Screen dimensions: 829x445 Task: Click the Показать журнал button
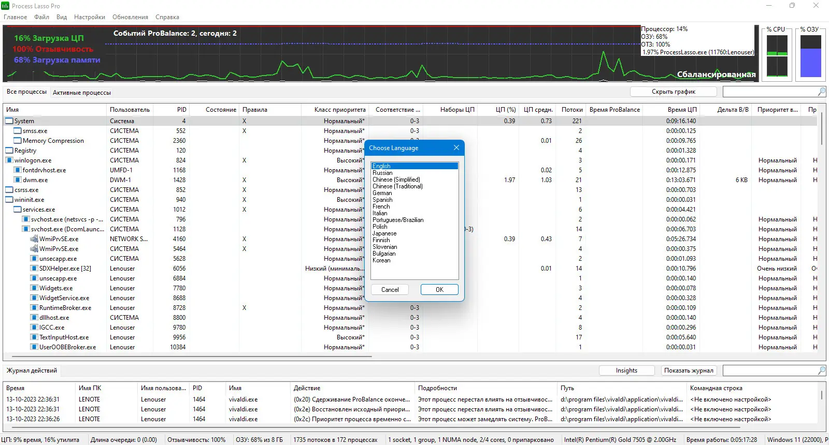tap(689, 370)
